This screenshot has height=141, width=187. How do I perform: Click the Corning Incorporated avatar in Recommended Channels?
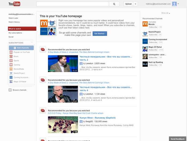tap(145, 41)
